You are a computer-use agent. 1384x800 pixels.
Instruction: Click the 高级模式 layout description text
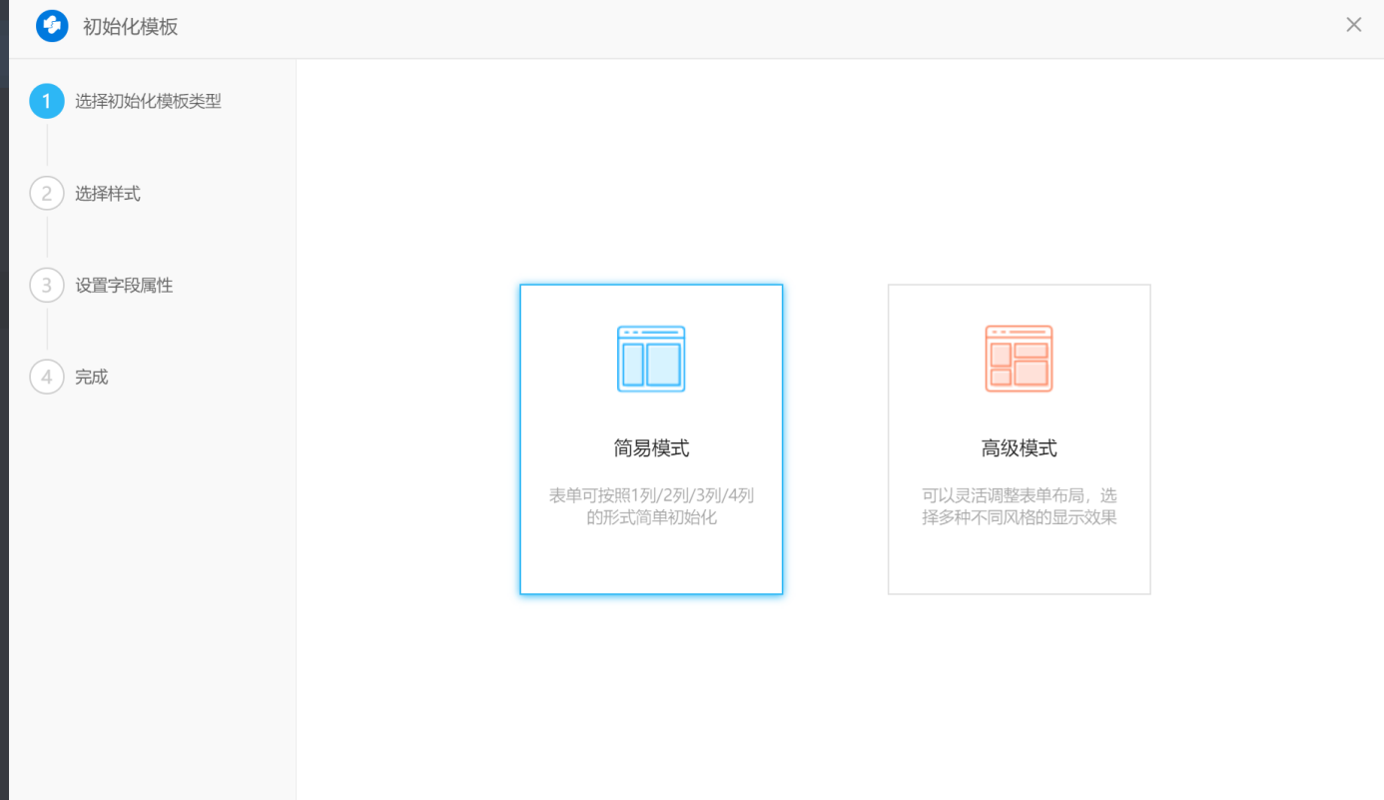(x=1019, y=506)
